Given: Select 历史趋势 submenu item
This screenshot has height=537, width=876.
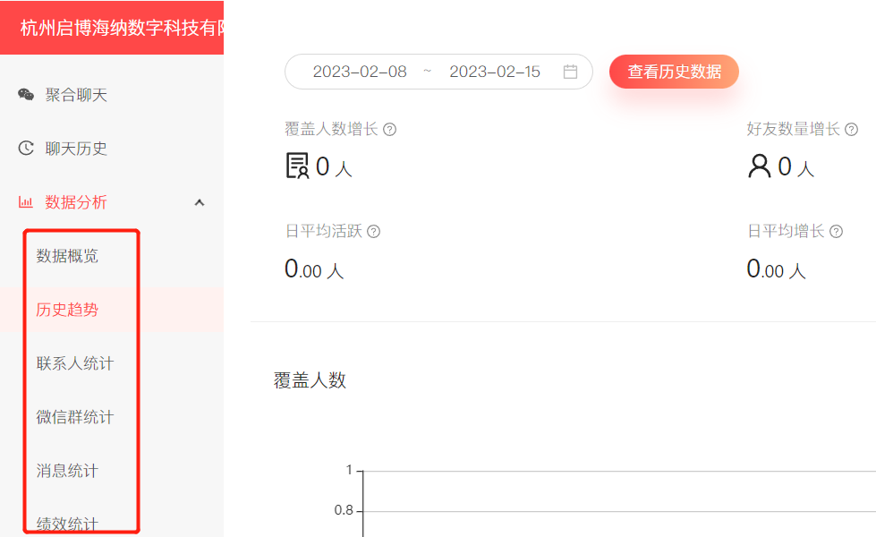Looking at the screenshot, I should pos(67,310).
